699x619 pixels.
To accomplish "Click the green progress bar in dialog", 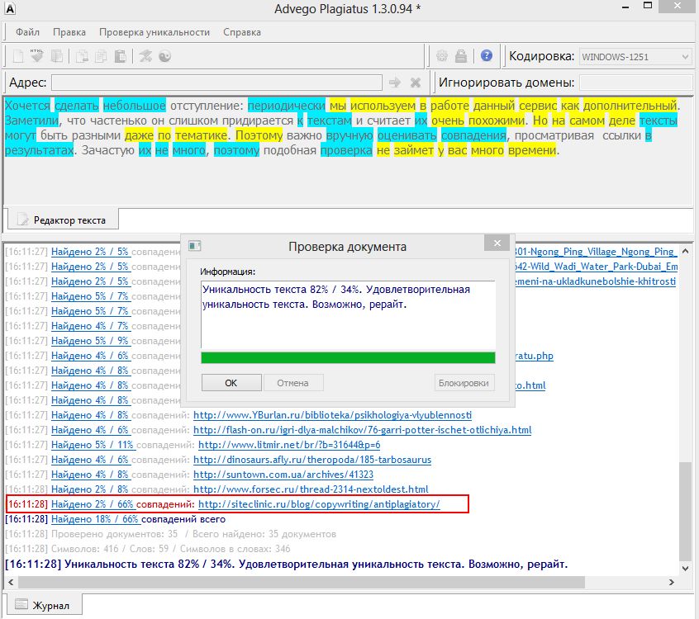I will [348, 357].
